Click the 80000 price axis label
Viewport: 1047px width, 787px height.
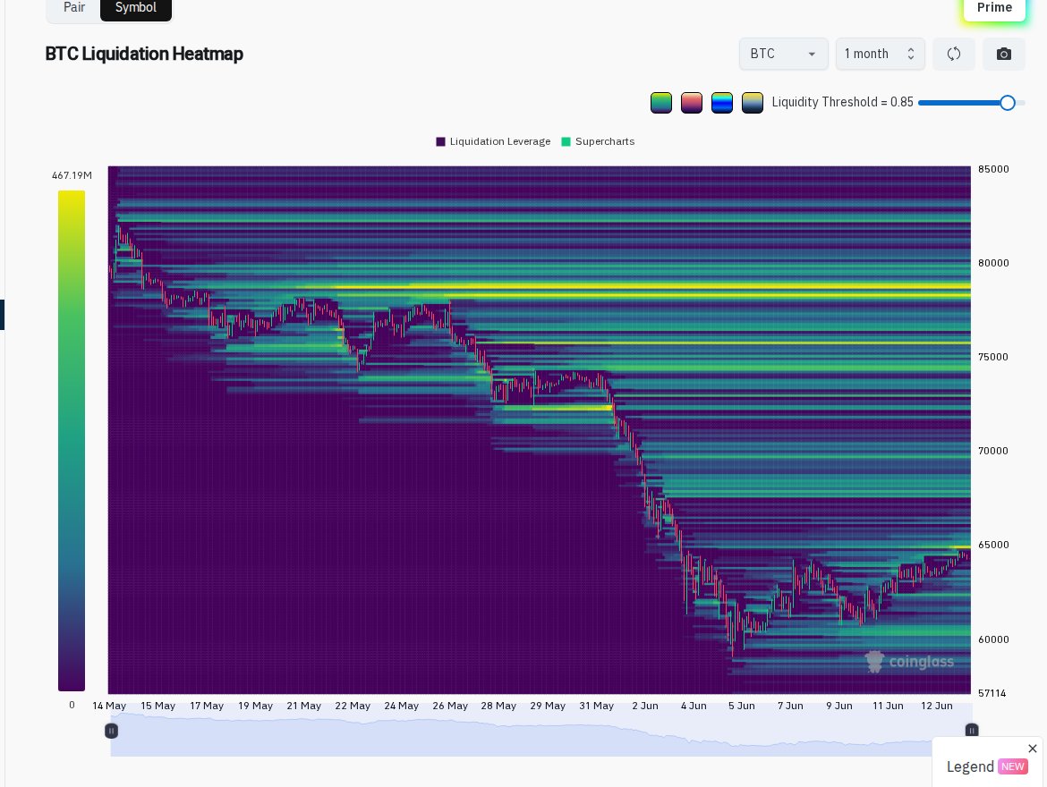(x=993, y=263)
